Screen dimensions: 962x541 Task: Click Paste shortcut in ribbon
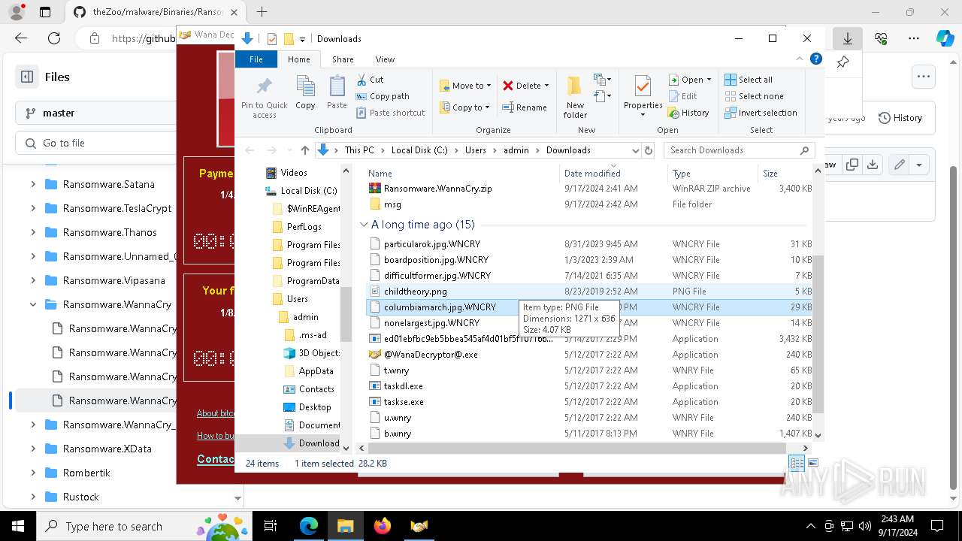pyautogui.click(x=390, y=113)
